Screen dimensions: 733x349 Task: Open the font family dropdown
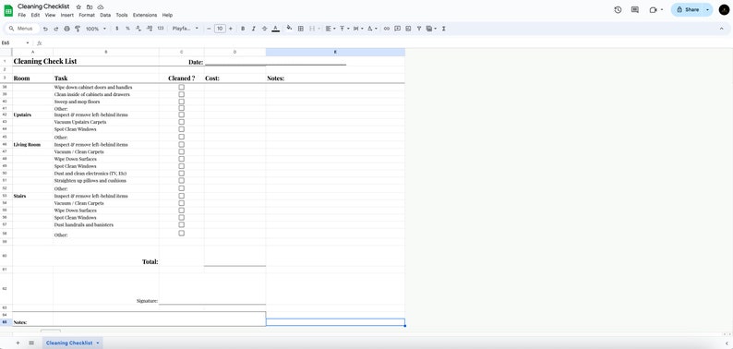coord(186,29)
